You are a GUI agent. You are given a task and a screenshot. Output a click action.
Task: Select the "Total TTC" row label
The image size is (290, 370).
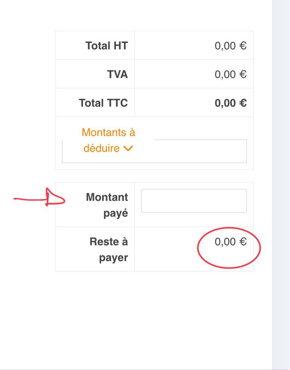(x=103, y=103)
